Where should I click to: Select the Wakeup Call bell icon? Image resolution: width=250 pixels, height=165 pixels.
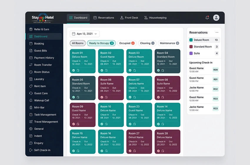[31, 100]
